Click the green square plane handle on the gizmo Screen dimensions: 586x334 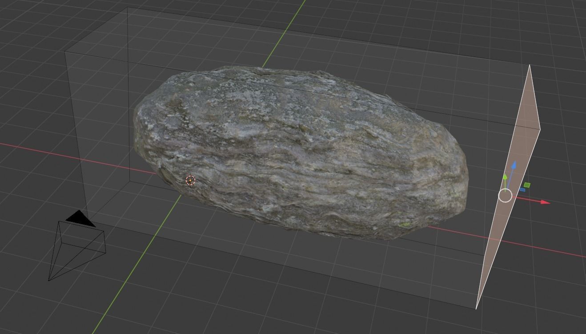527,185
